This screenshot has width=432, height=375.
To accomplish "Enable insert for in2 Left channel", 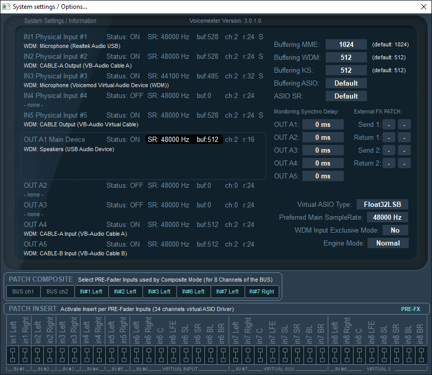I will point(38,355).
